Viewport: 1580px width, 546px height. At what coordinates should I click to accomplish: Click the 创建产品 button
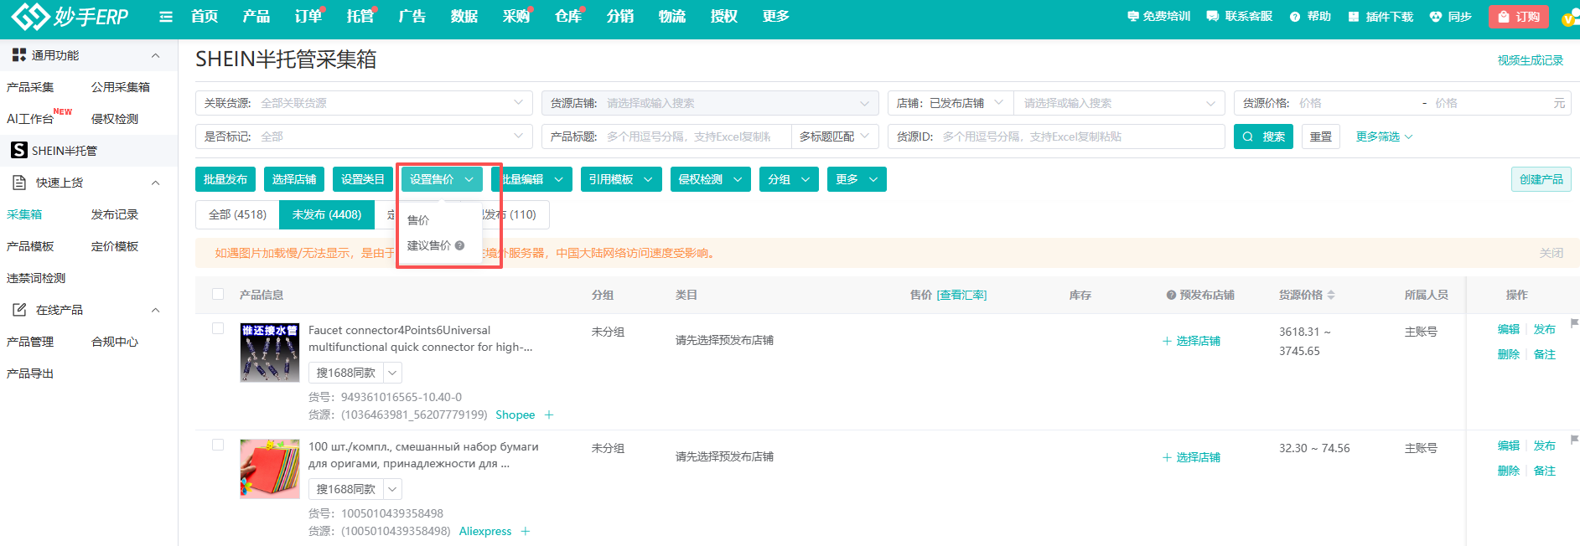(x=1541, y=179)
